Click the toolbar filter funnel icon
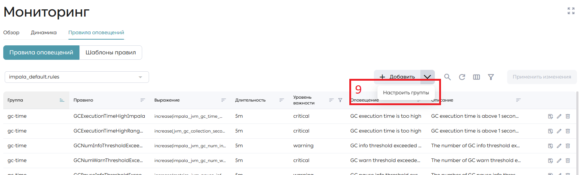This screenshot has width=581, height=175. [x=491, y=77]
